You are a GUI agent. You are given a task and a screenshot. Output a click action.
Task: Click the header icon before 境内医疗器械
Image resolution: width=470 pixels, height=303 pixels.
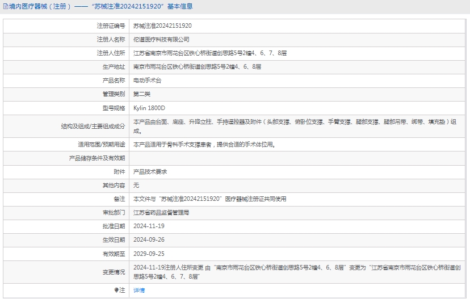(5, 7)
